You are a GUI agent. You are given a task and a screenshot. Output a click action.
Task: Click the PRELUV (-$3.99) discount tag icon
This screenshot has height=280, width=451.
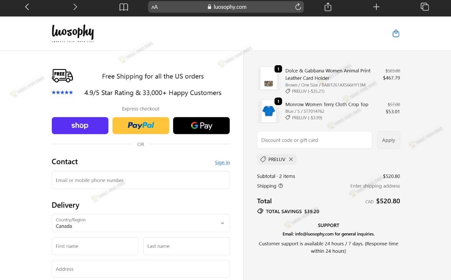(287, 118)
